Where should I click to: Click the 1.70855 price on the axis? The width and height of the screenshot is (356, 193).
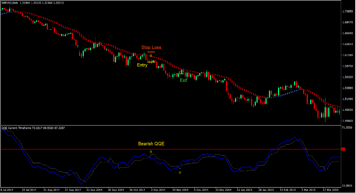click(x=348, y=12)
